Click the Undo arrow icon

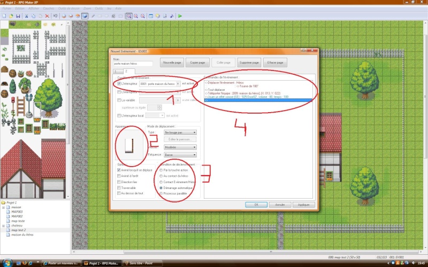56,16
